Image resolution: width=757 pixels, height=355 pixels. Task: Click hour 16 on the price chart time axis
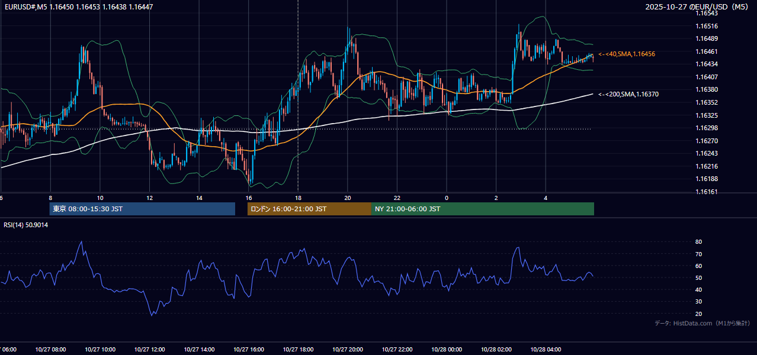click(249, 198)
